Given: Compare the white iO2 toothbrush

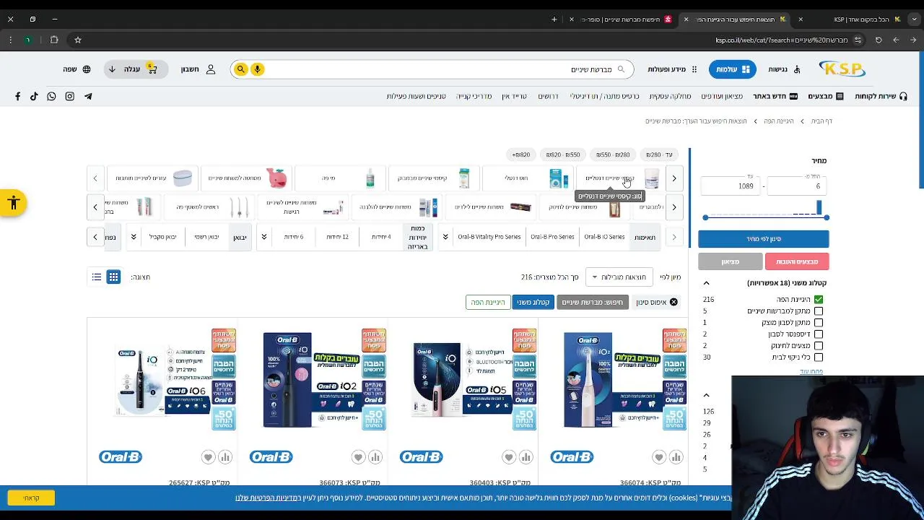Looking at the screenshot, I should click(x=676, y=456).
